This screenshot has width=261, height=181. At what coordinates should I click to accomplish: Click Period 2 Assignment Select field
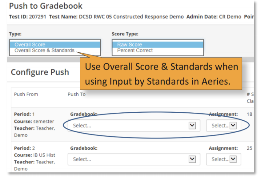pos(223,159)
